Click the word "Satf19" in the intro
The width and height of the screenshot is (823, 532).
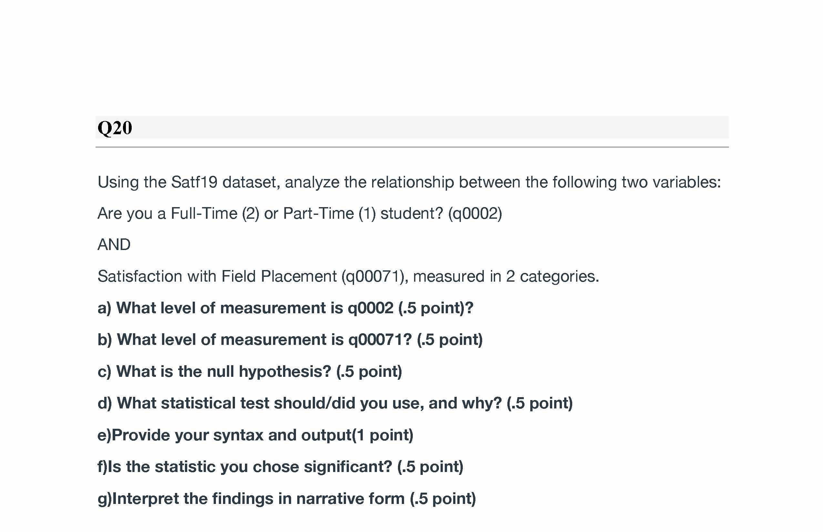pyautogui.click(x=194, y=182)
